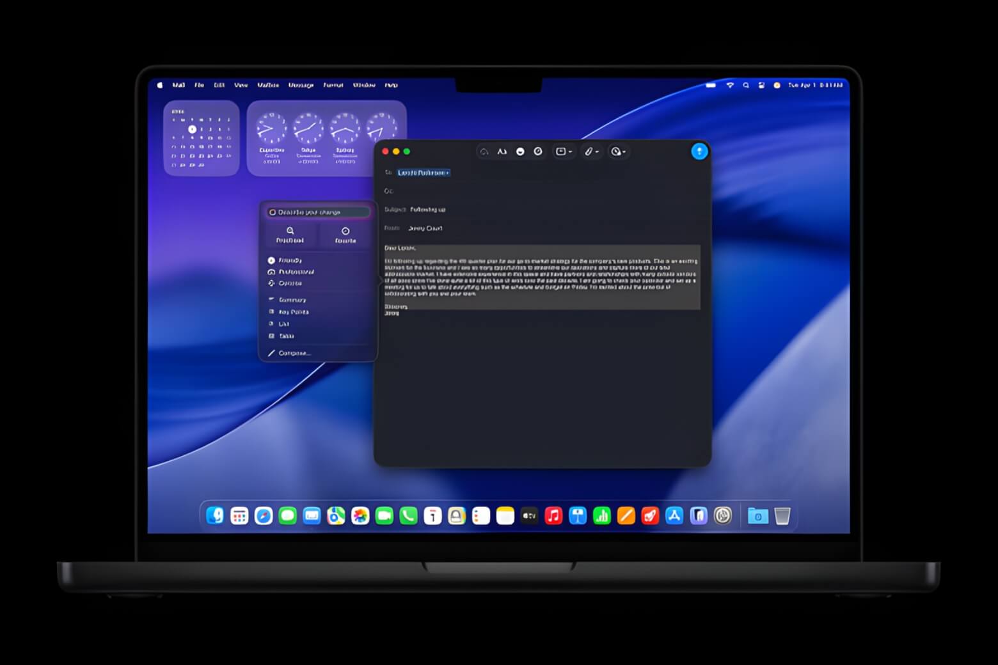
Task: Open Safari from the Dock
Action: tap(263, 515)
